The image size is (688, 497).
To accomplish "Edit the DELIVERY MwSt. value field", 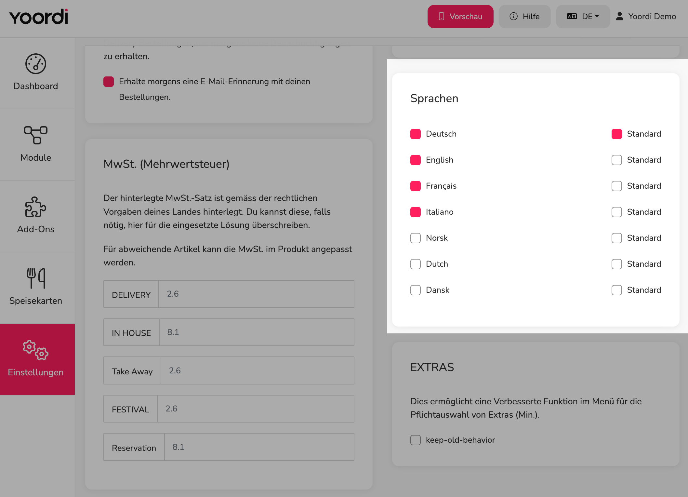I will click(x=256, y=294).
